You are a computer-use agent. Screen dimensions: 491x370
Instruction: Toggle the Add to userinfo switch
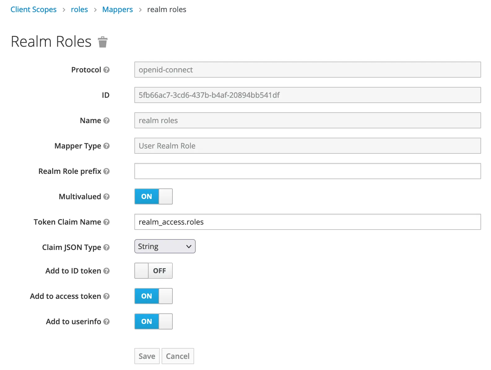click(154, 322)
